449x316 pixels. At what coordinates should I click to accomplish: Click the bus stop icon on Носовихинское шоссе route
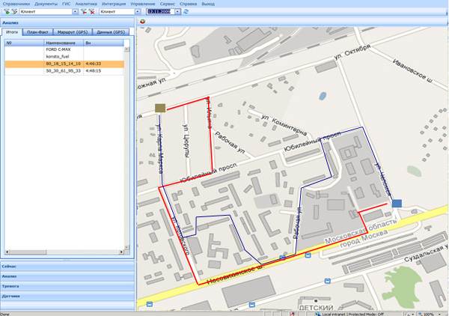[x=282, y=257]
